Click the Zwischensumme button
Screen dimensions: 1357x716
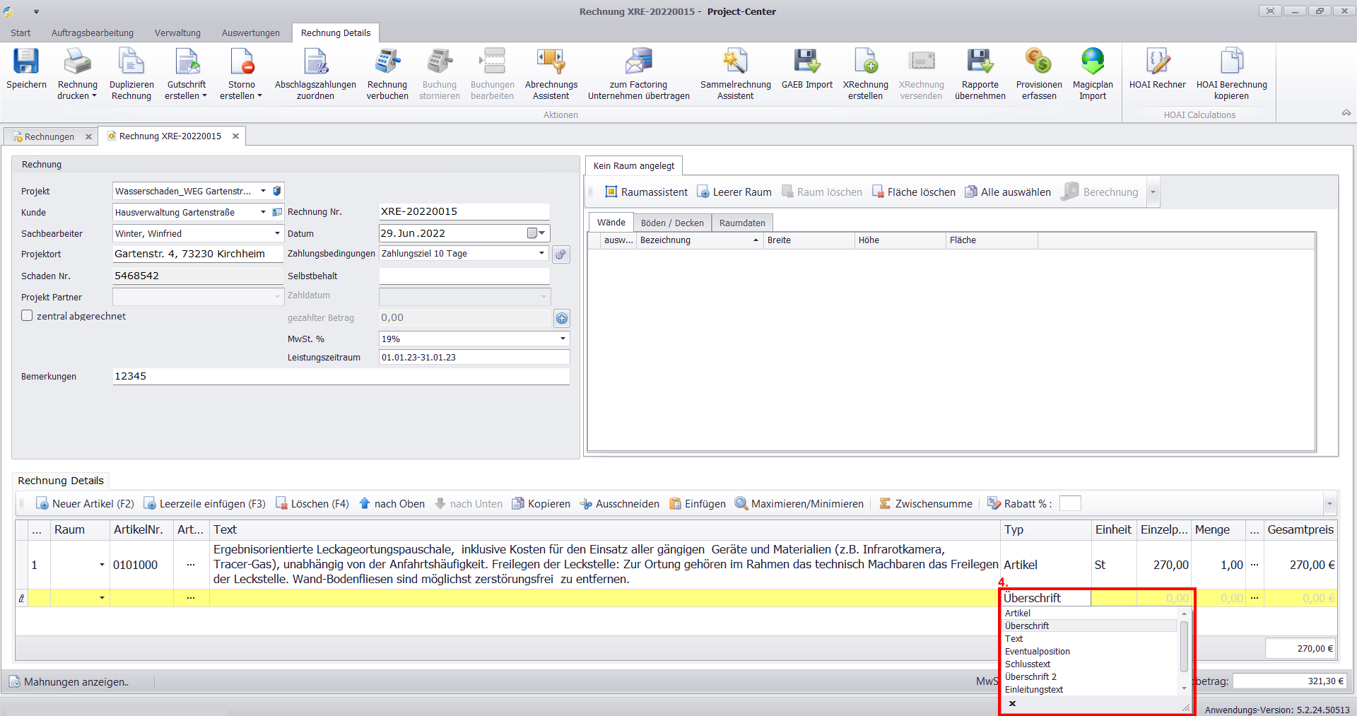click(x=926, y=504)
